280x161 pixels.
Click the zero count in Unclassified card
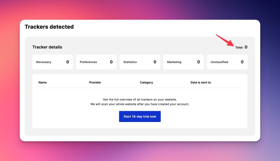point(242,62)
